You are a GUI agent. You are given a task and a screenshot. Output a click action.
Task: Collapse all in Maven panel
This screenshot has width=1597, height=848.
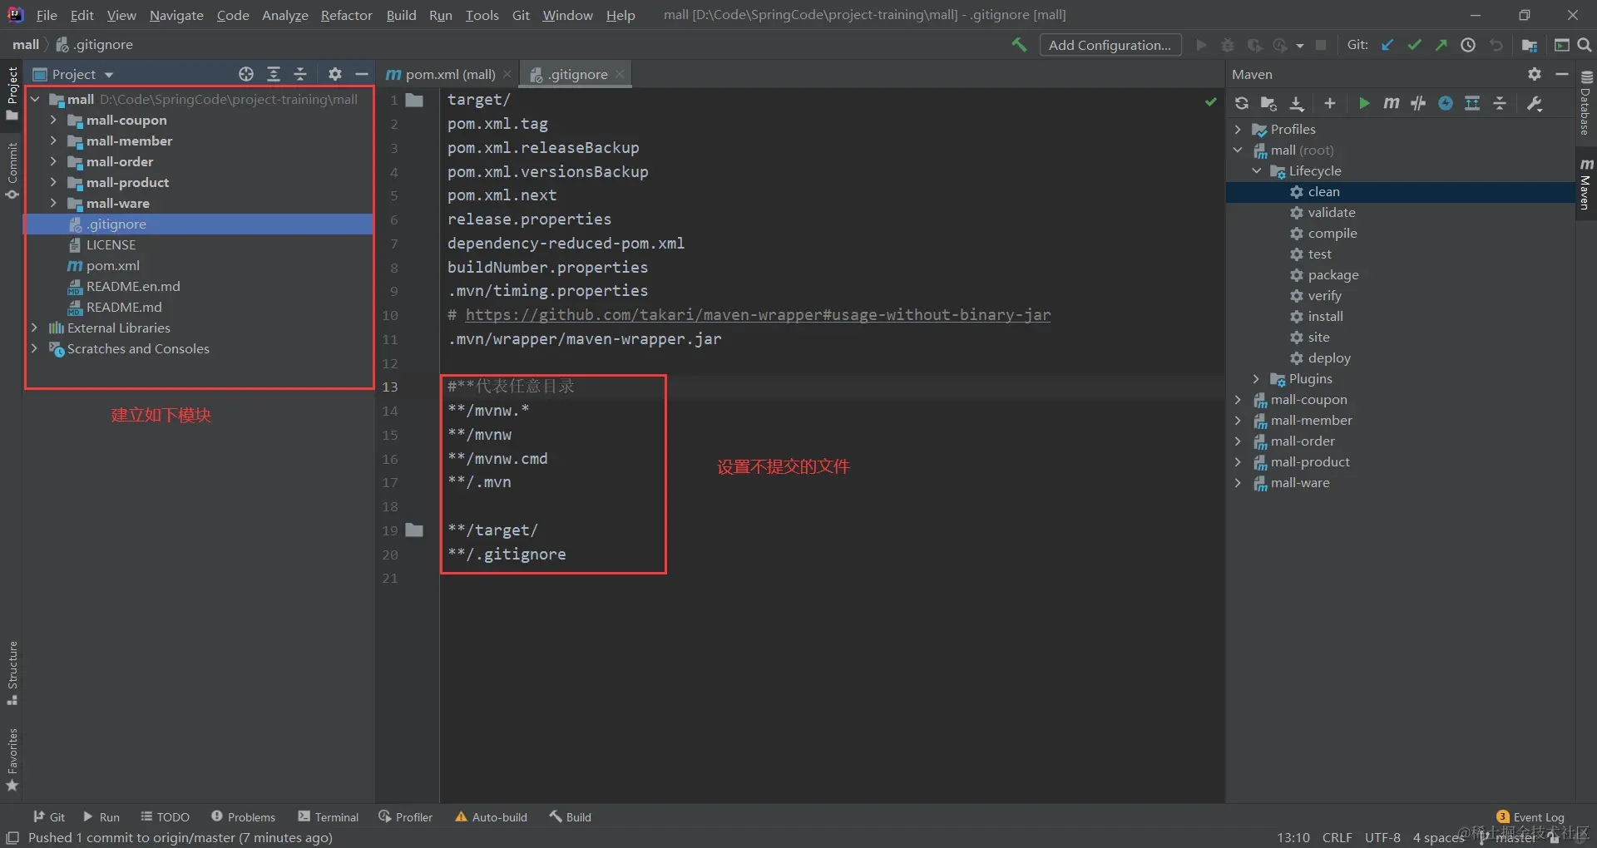[1500, 103]
